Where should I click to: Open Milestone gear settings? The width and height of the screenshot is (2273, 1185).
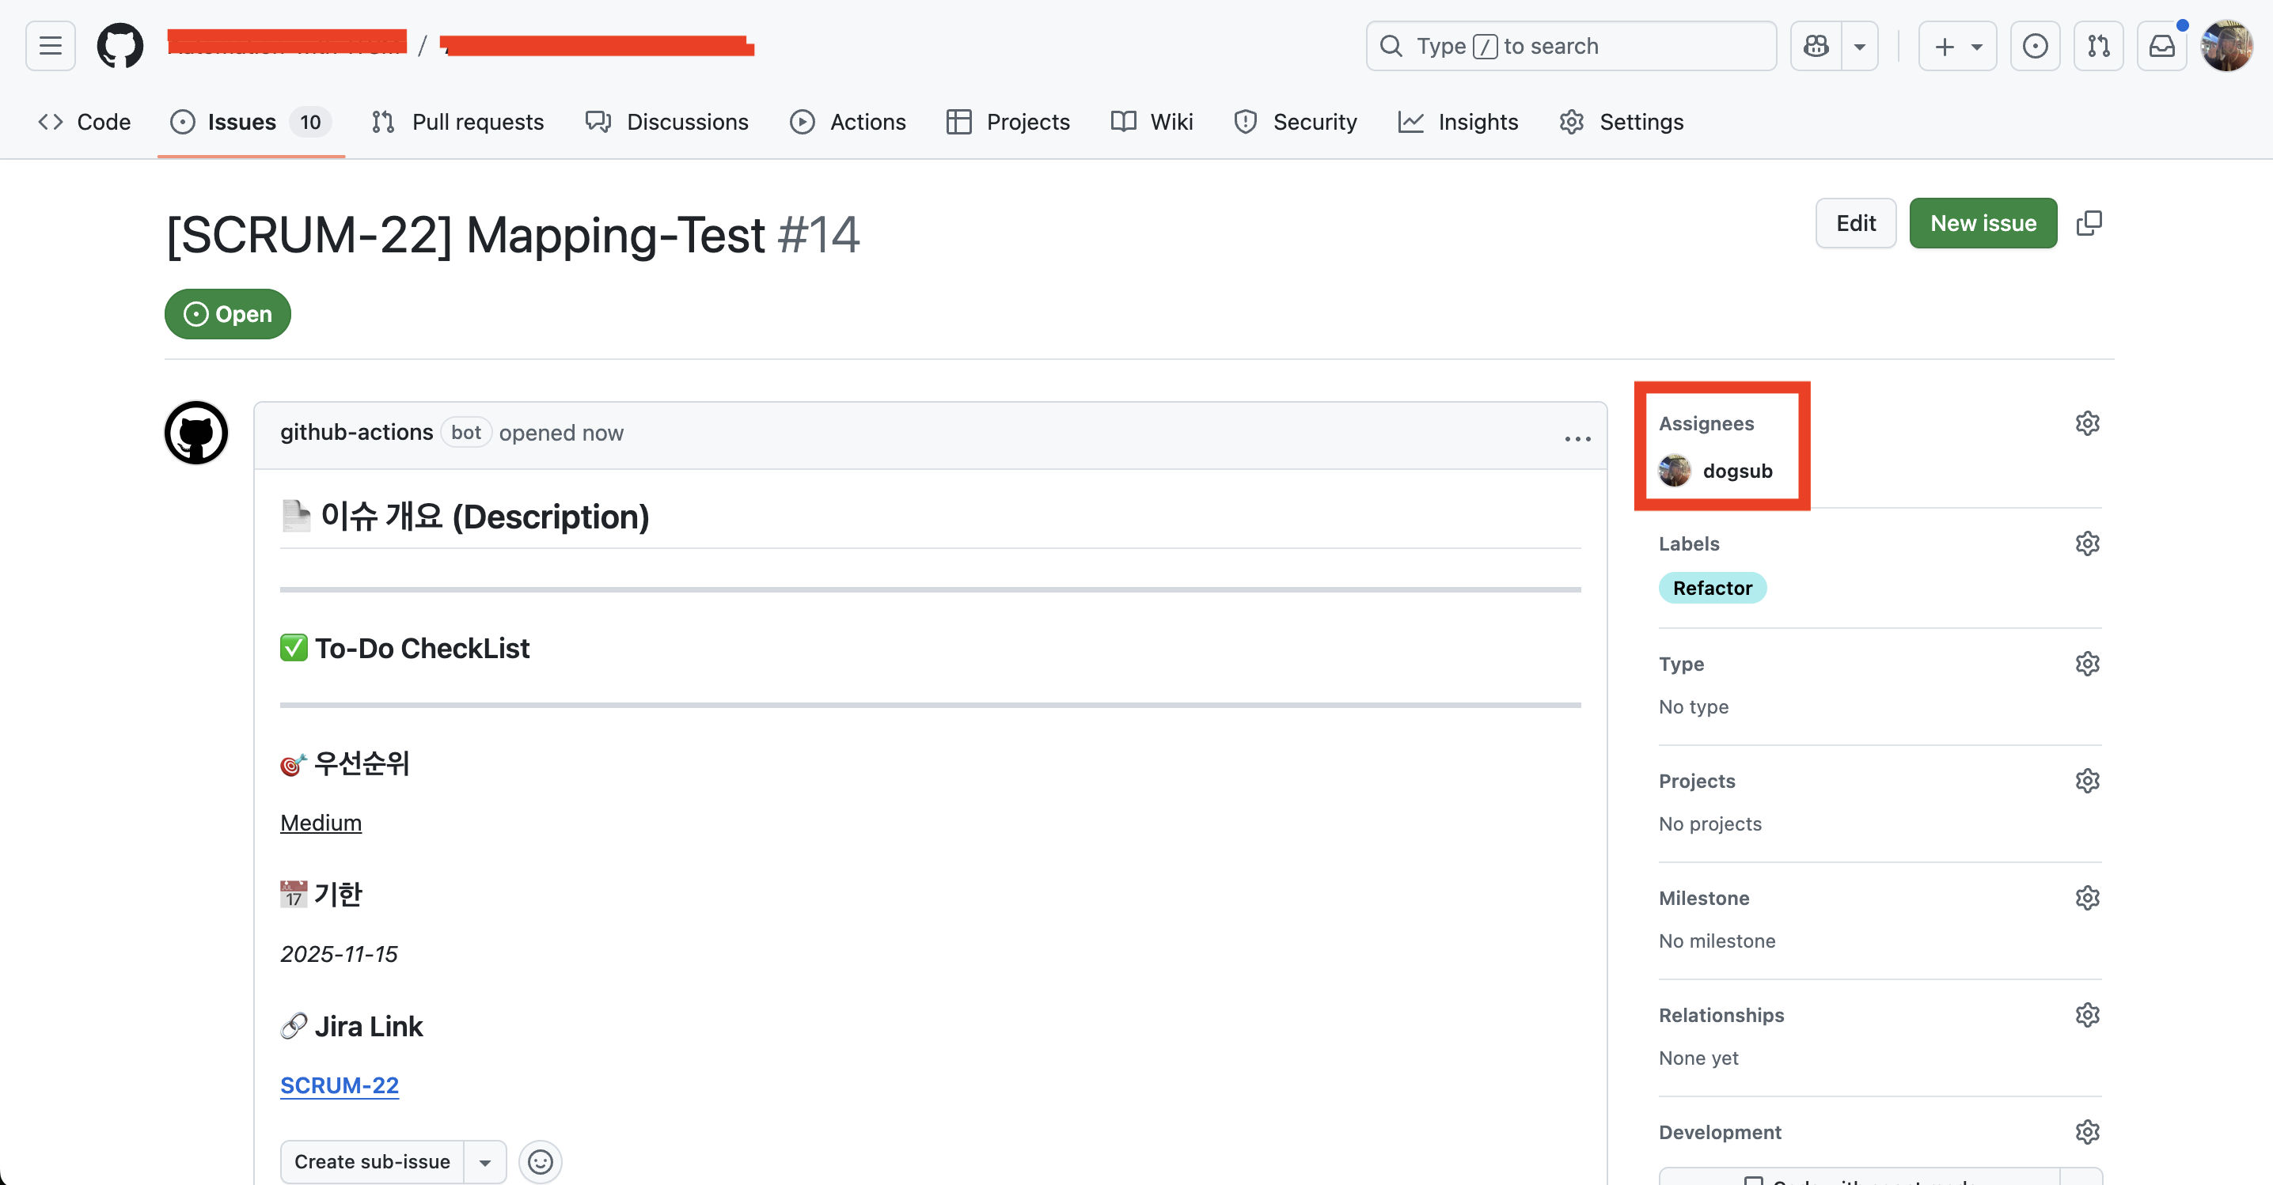coord(2087,898)
